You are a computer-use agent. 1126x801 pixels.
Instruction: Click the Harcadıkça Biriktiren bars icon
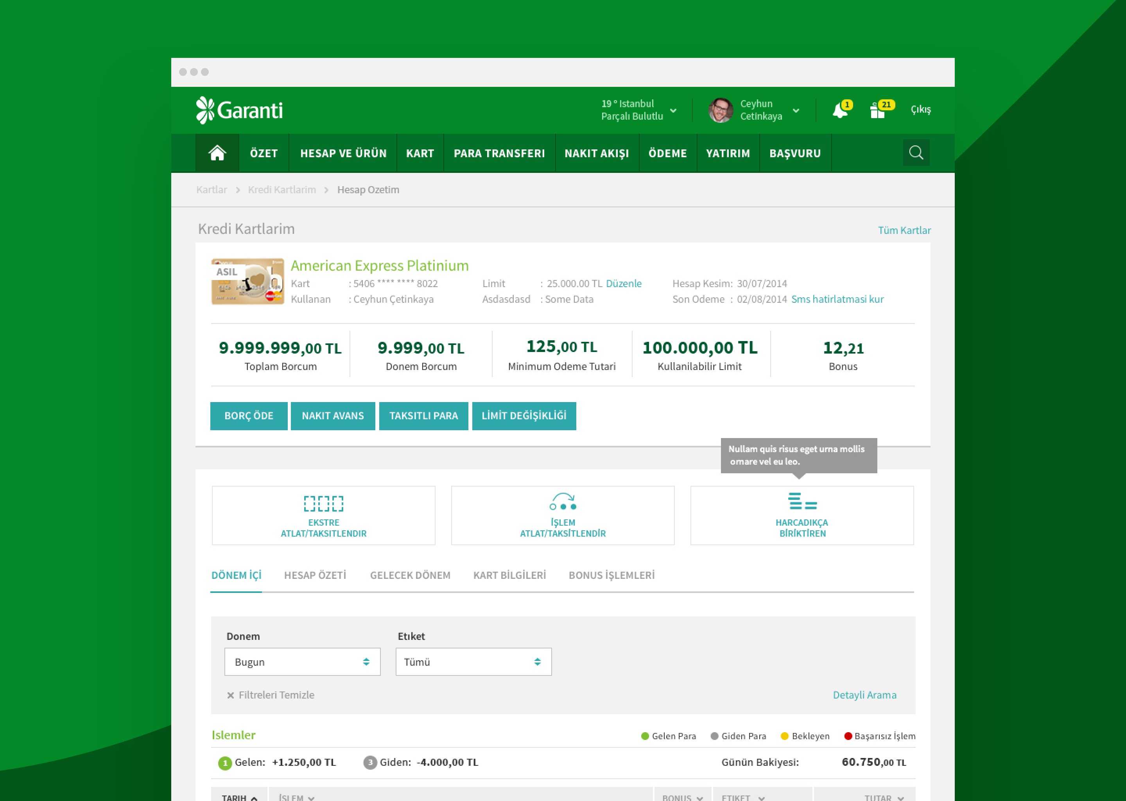802,501
